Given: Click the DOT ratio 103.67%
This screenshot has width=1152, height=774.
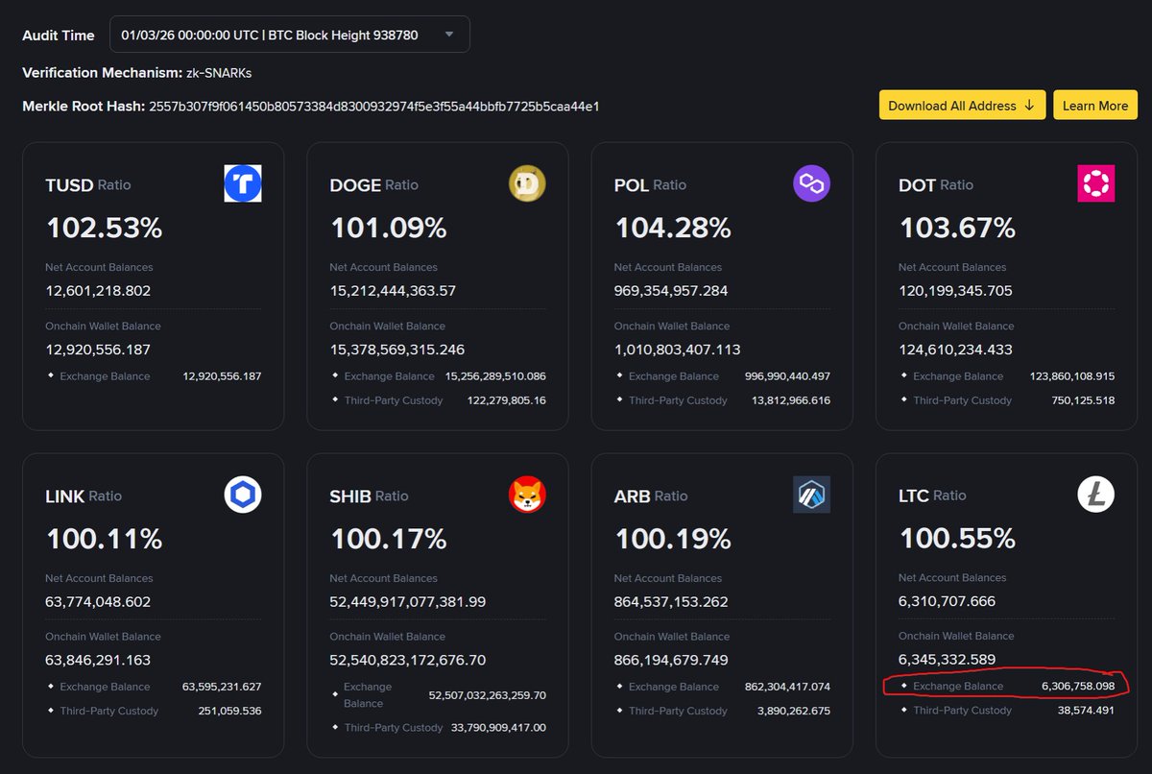Looking at the screenshot, I should pyautogui.click(x=957, y=228).
